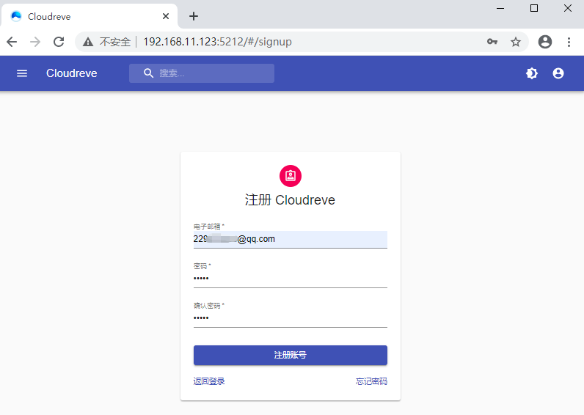Follow the 忘记密码 link
Image resolution: width=584 pixels, height=415 pixels.
(371, 381)
